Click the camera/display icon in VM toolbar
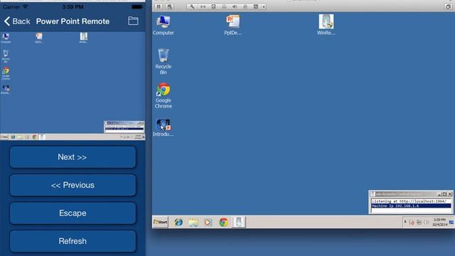The image size is (455, 256). pyautogui.click(x=256, y=6)
